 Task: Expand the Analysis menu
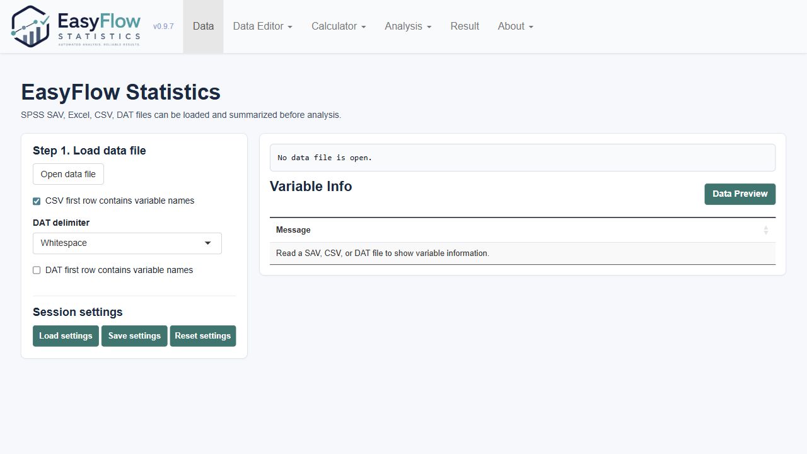(408, 26)
